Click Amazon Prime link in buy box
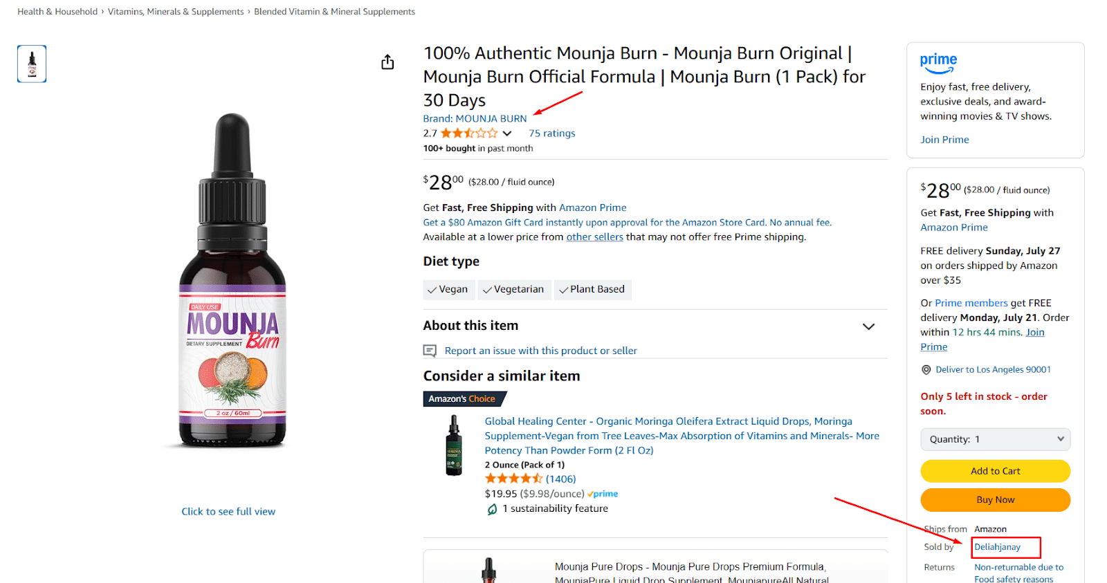 click(x=953, y=228)
